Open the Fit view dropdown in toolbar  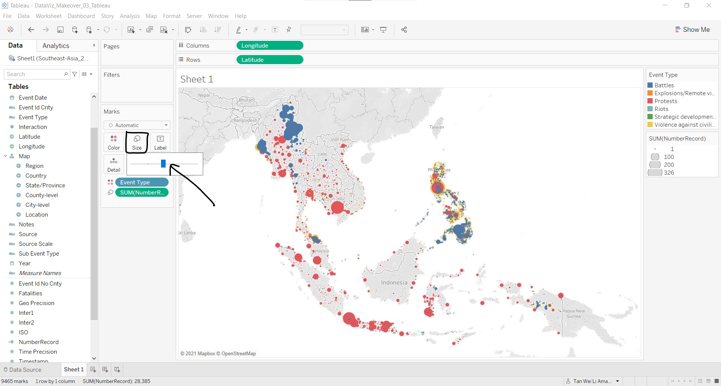(324, 30)
